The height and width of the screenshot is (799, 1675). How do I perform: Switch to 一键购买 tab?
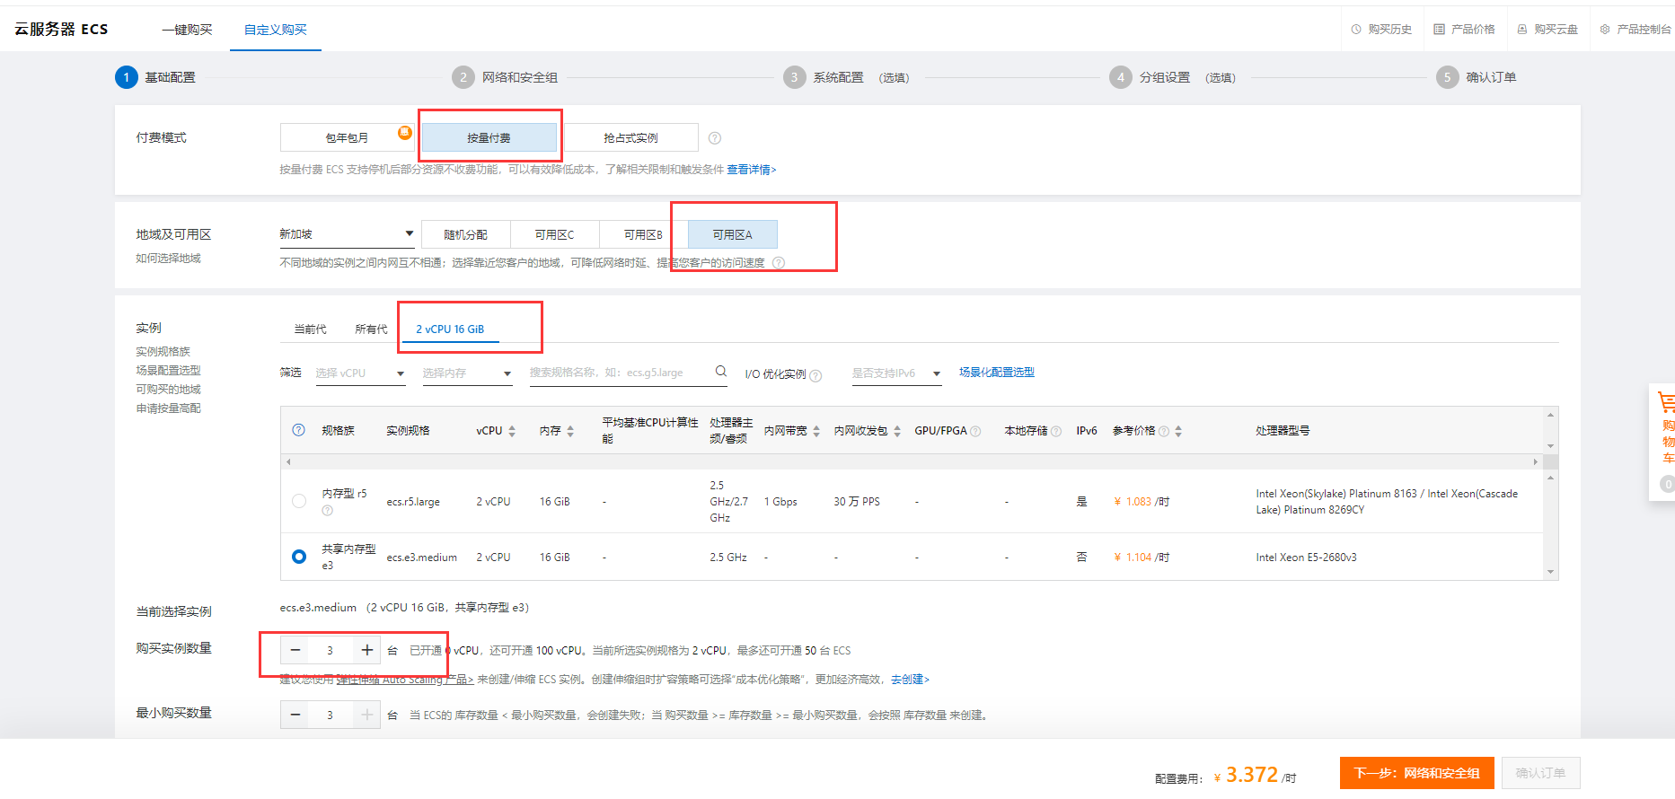tap(187, 30)
